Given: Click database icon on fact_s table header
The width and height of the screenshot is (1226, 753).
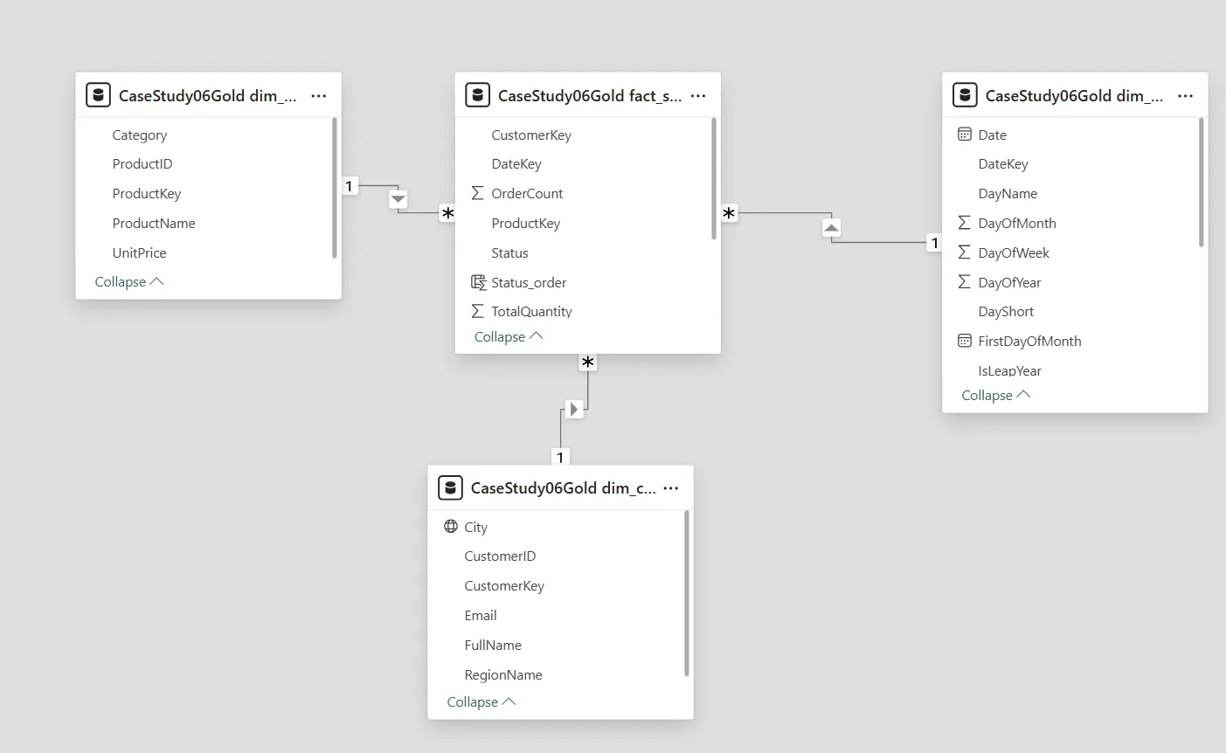Looking at the screenshot, I should (x=477, y=95).
